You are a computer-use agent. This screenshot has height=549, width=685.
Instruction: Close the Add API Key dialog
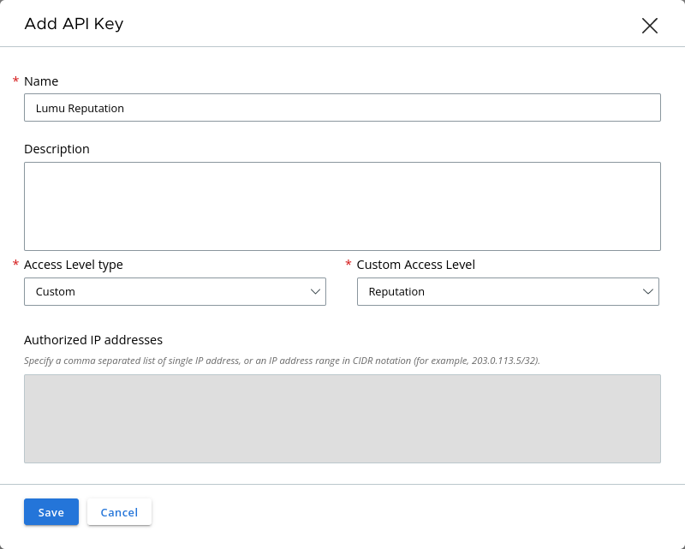(649, 26)
